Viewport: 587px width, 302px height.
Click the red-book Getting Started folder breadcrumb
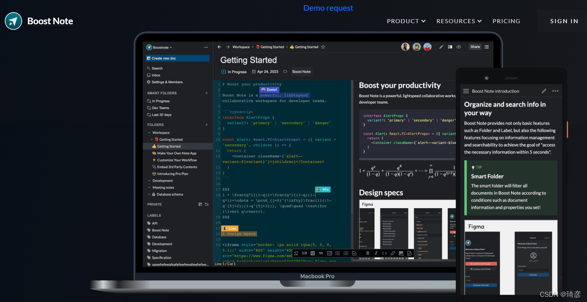270,47
